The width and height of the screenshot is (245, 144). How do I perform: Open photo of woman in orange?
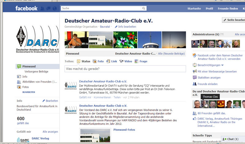77,40
